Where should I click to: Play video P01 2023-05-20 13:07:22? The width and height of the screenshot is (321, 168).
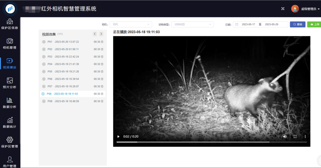coord(73,42)
